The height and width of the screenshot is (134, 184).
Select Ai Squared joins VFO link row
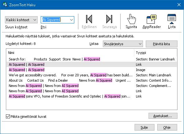pos(91,96)
